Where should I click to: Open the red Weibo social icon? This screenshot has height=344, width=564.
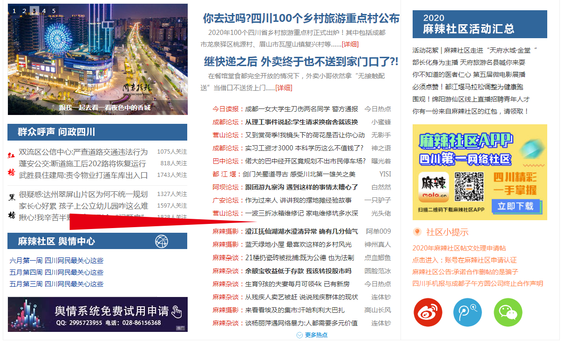point(428,312)
